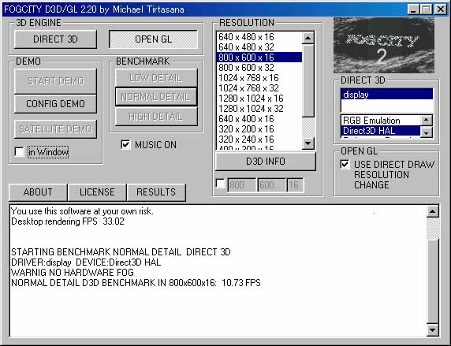Switch to the ABOUT tab

[x=38, y=192]
